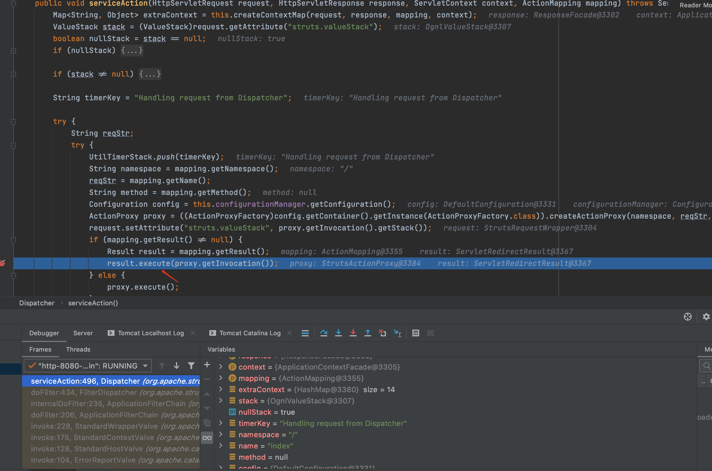Image resolution: width=712 pixels, height=471 pixels.
Task: Click the frames filter funnel icon
Action: click(x=191, y=366)
